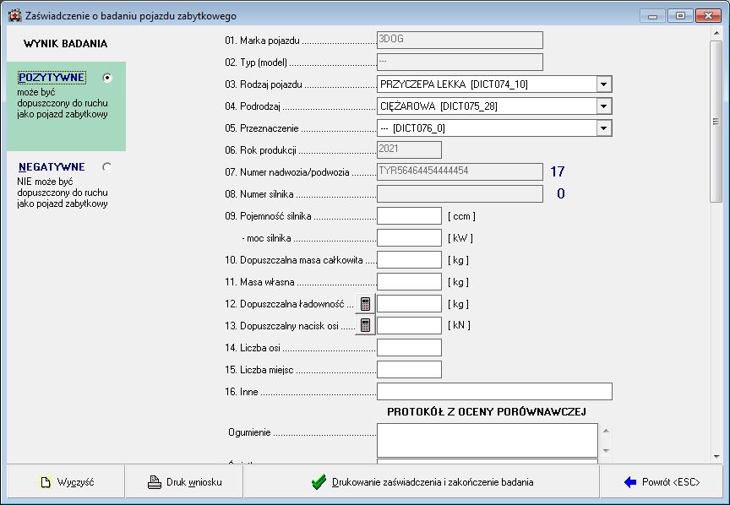Click the printer icon for Druk wniosku

point(155,482)
